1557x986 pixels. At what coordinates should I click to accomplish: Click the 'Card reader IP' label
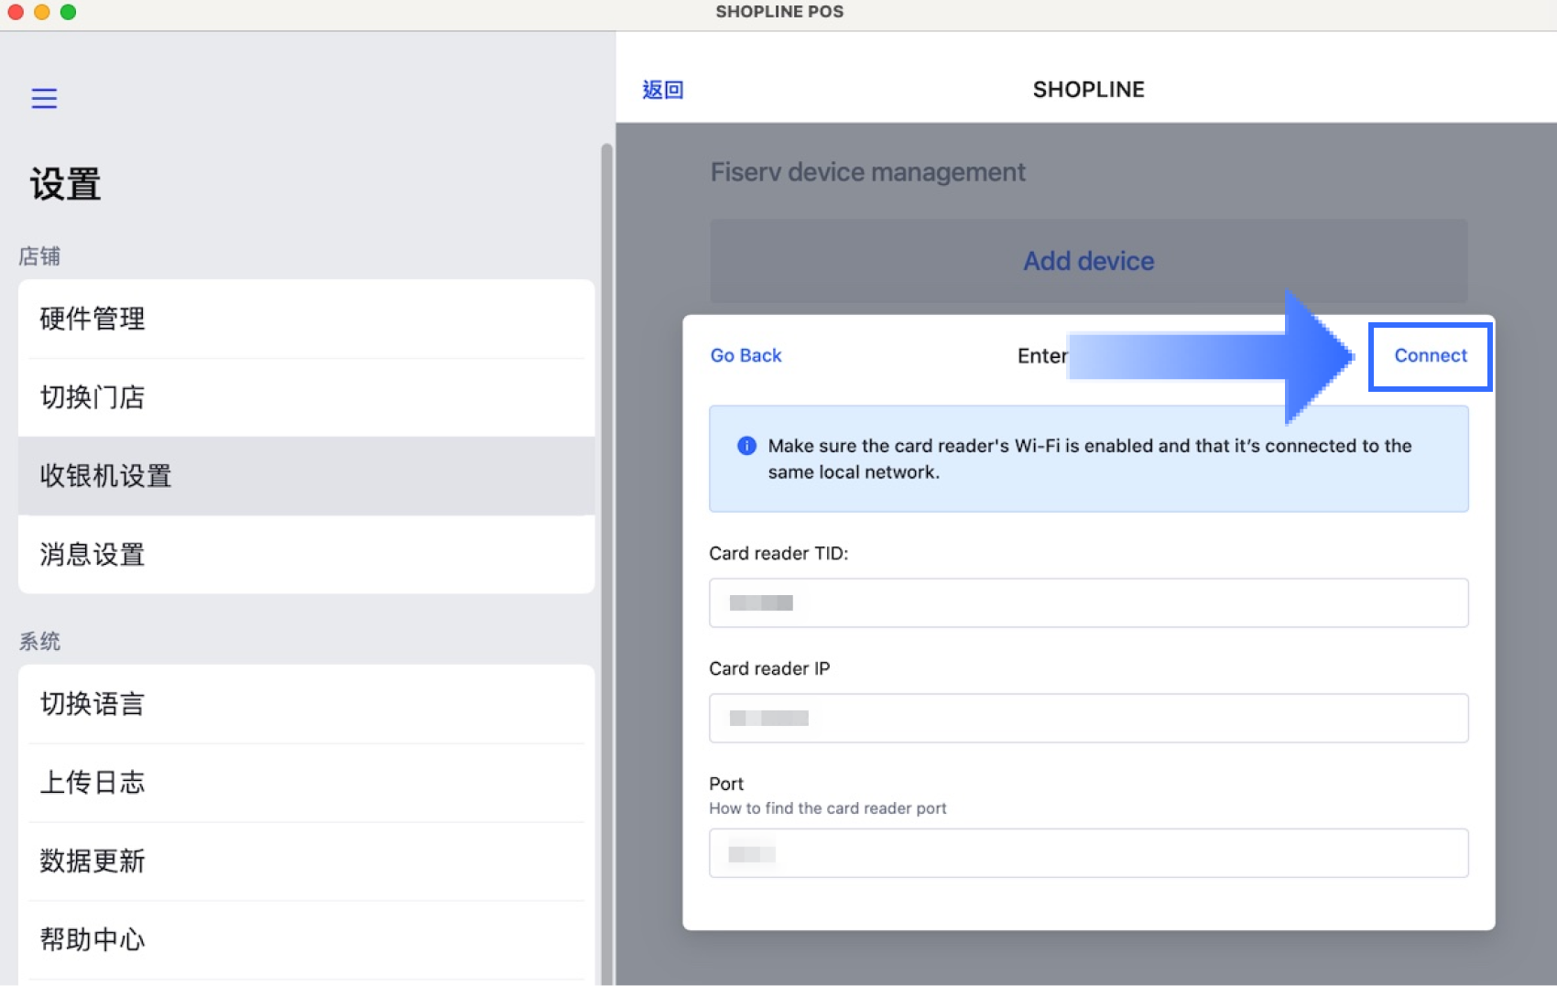[x=769, y=669]
